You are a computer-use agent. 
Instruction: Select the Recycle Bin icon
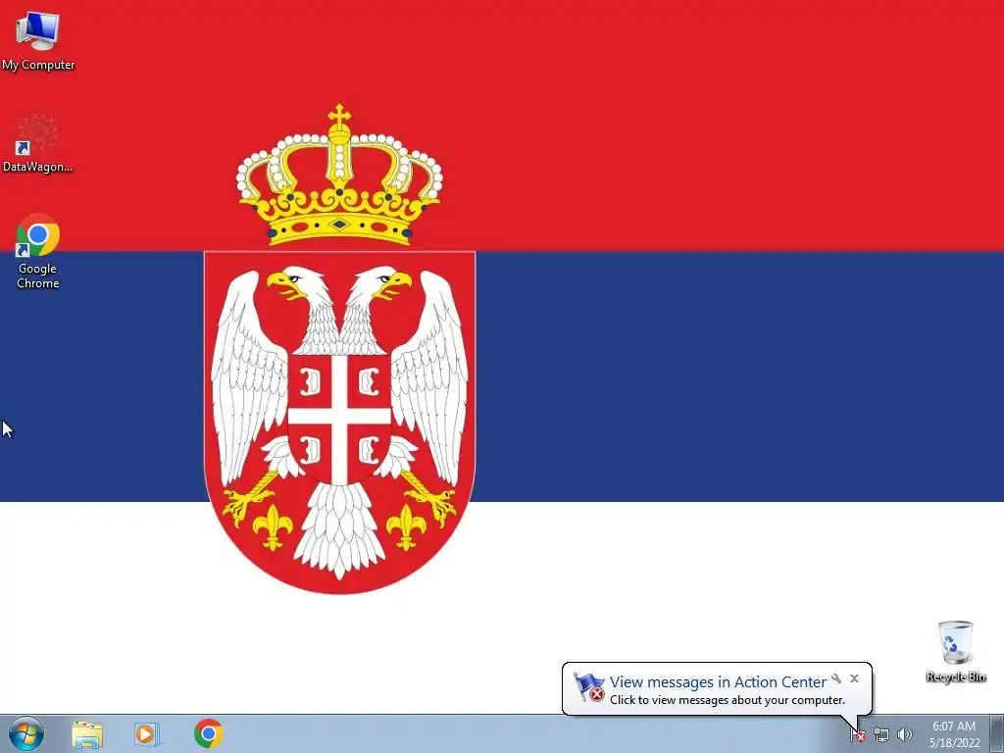955,651
